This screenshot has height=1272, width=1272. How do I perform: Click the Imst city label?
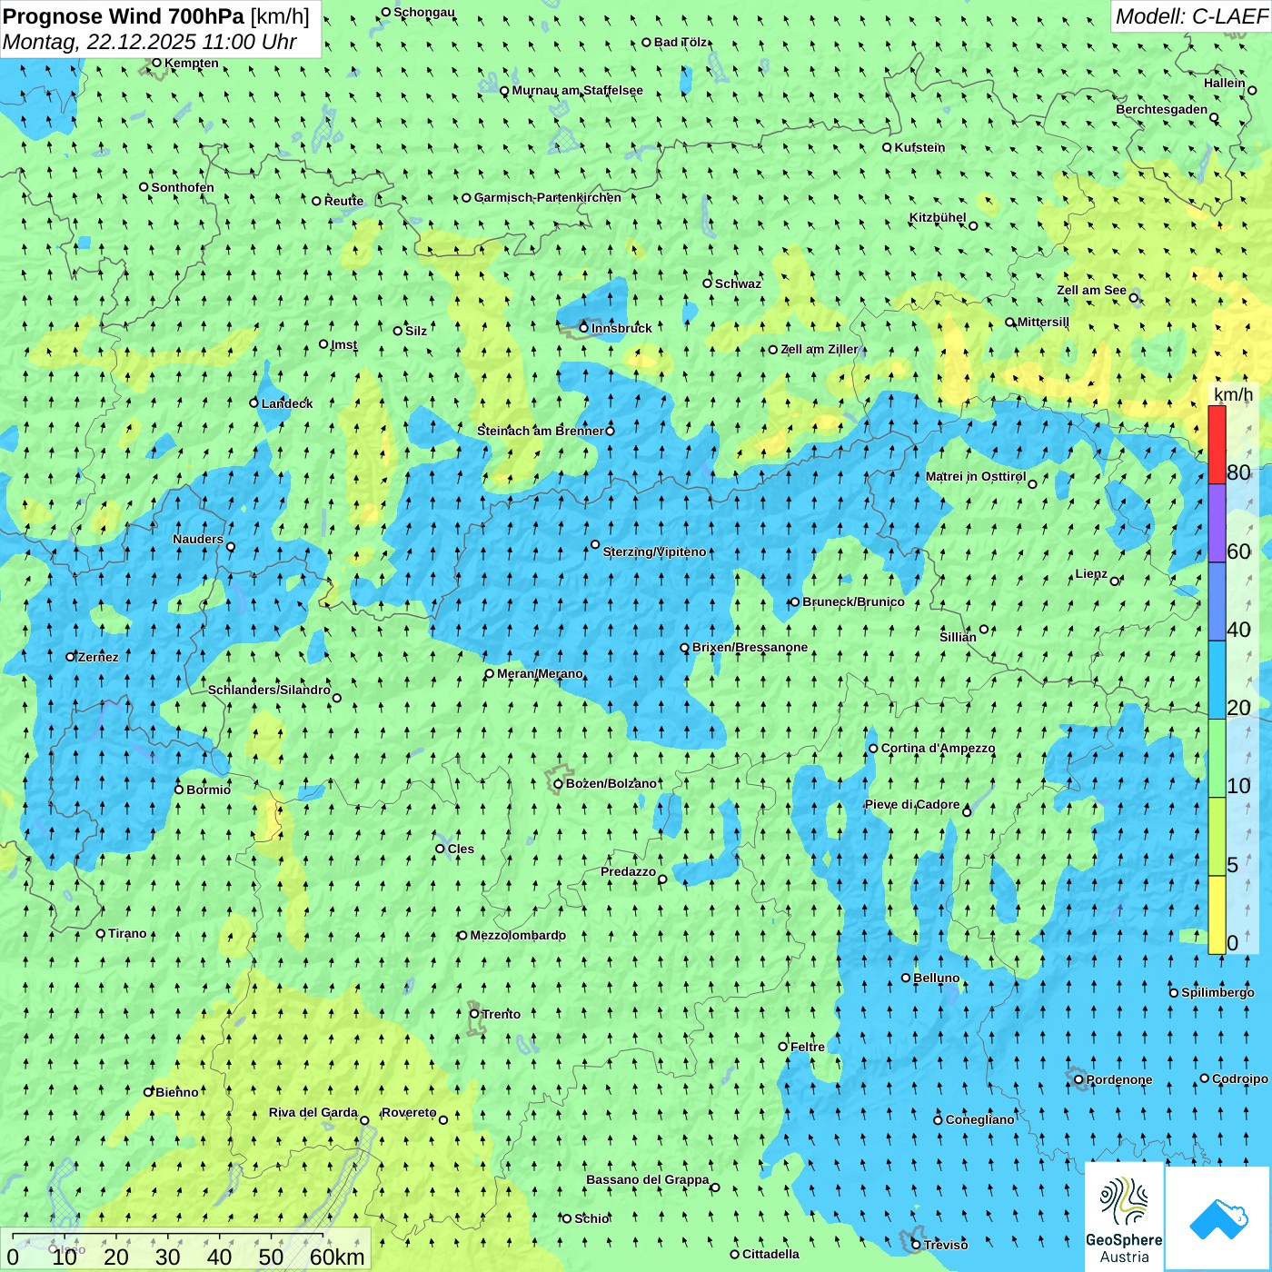[x=343, y=344]
